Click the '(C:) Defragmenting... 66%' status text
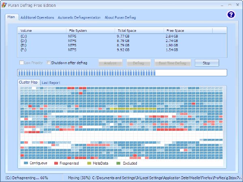Screen dimensions: 243x182 click(x=27, y=178)
